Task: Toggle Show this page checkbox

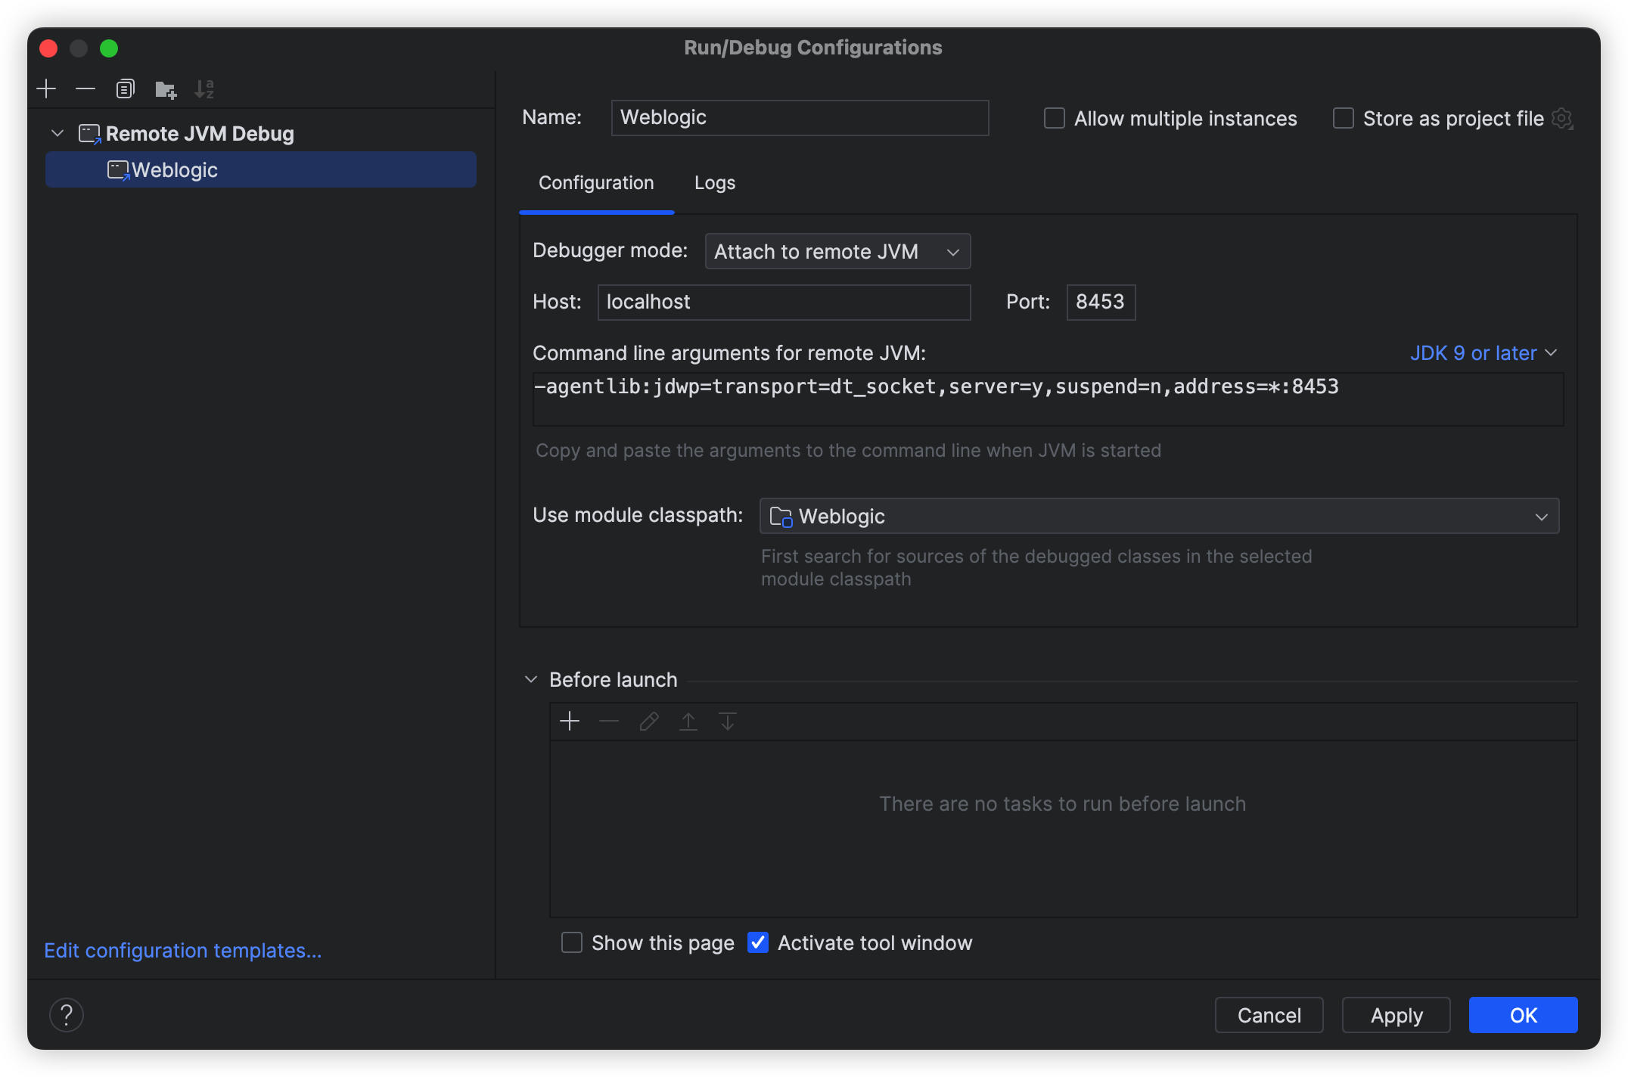Action: [572, 942]
